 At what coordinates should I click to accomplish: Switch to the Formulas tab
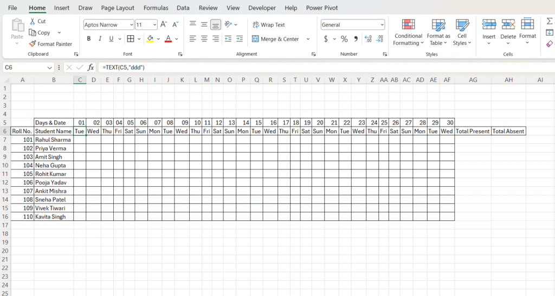point(156,8)
